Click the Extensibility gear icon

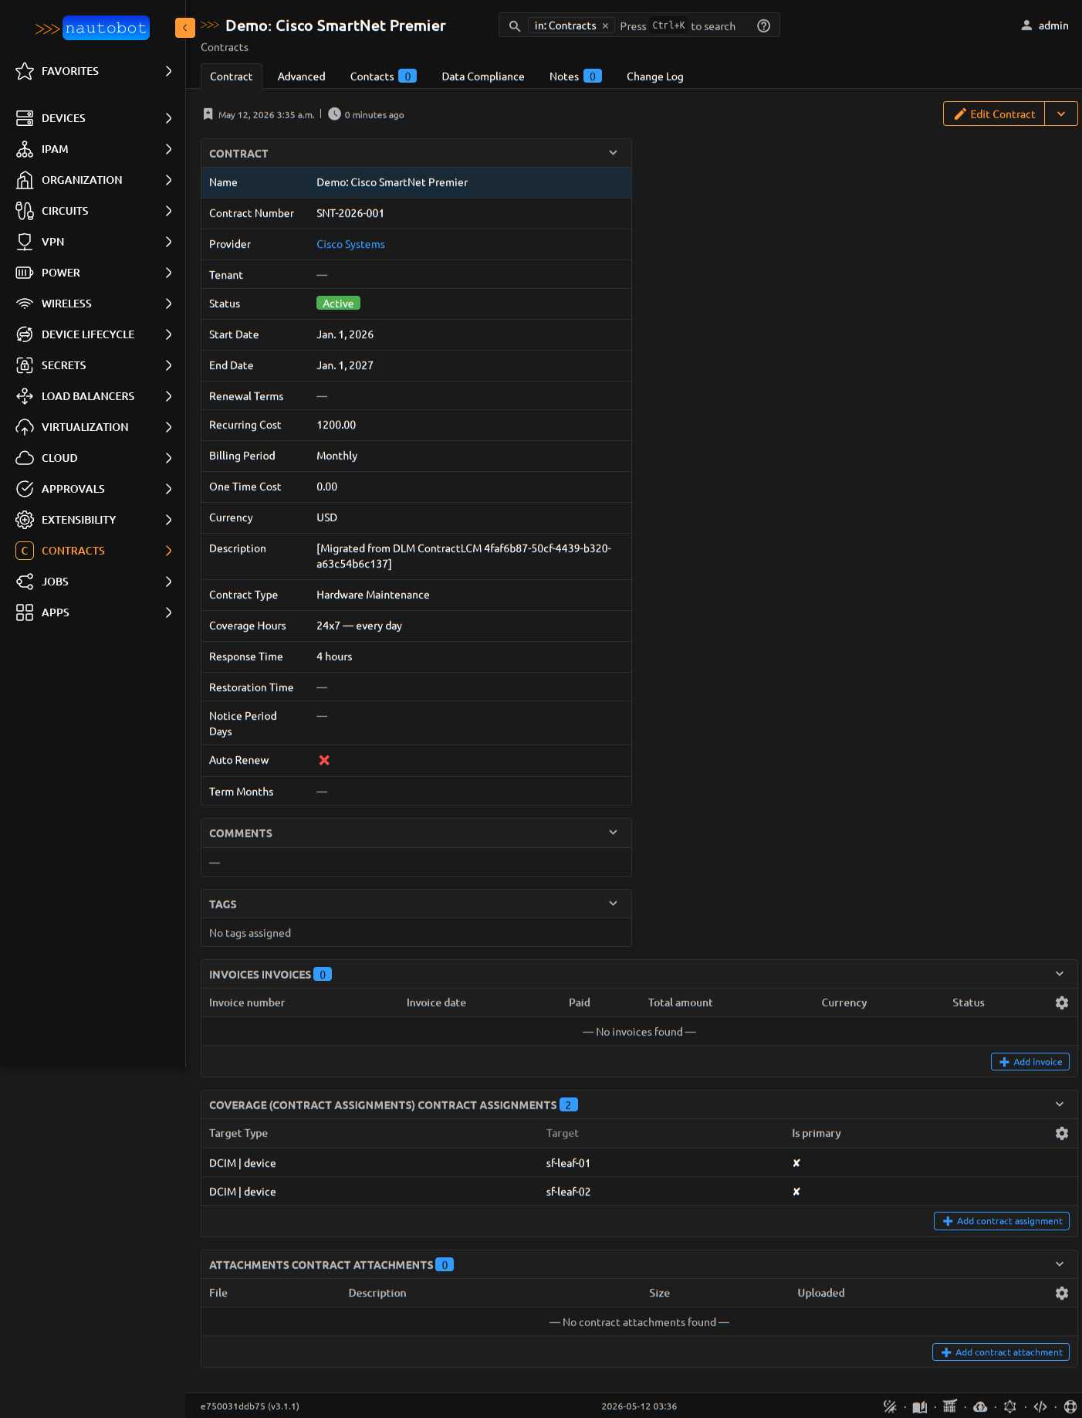pos(25,520)
